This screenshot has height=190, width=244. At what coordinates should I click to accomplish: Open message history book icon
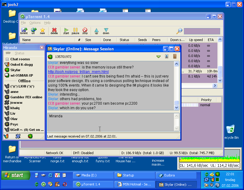pyautogui.click(x=175, y=56)
